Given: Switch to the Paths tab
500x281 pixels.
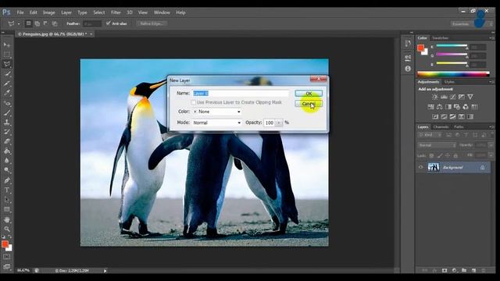Looking at the screenshot, I should pos(459,126).
